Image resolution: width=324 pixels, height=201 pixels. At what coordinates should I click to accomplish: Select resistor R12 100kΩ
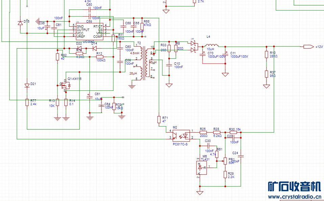click(99, 57)
